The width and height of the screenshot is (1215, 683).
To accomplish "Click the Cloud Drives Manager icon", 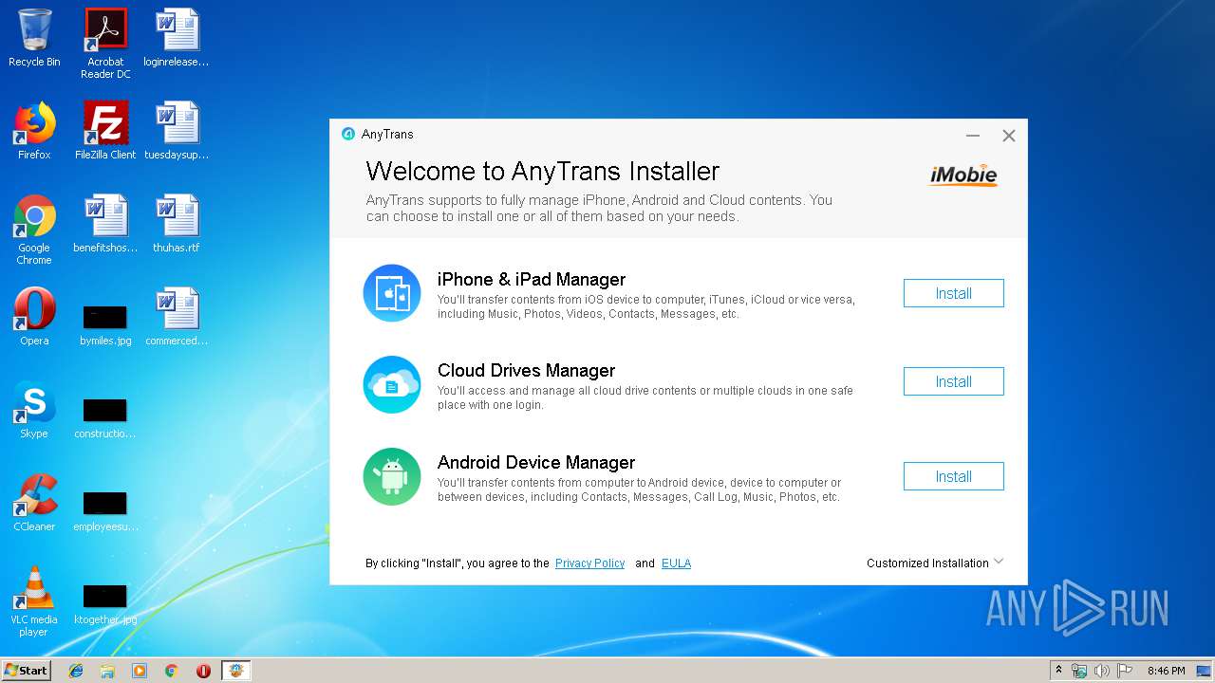I will point(391,384).
